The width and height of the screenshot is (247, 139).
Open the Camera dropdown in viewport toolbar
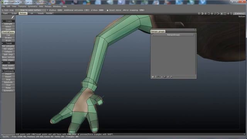coord(239,14)
